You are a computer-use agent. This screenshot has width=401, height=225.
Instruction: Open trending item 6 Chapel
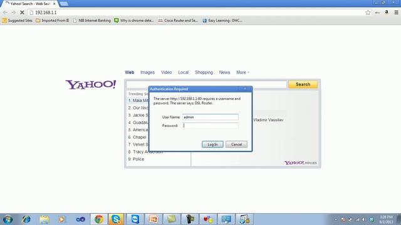click(137, 137)
